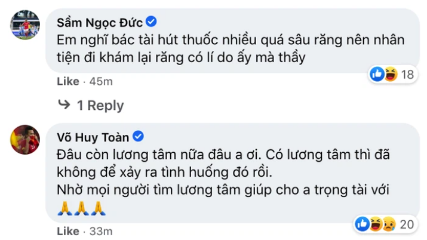Click sad reaction icon beside count 20
427x240 pixels.
[388, 223]
